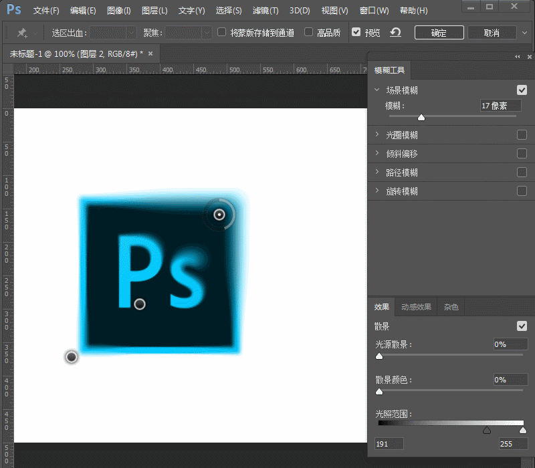Screen dimensions: 535x468
Task: Select the blur pin with the ring
Action: pyautogui.click(x=219, y=215)
